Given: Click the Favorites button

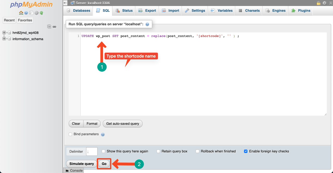Looking at the screenshot, I should [25, 20].
